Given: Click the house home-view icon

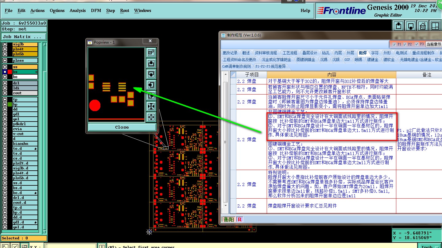Looking at the screenshot, I should [x=423, y=25].
